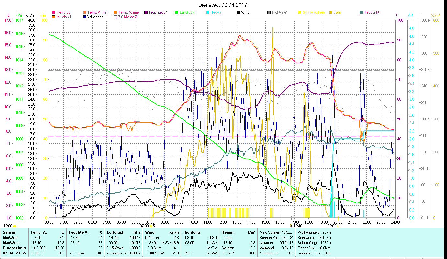Screen dimensions: 447x259
Task: Click the '7.6 Monat-Ø' legend label
Action: click(x=127, y=17)
